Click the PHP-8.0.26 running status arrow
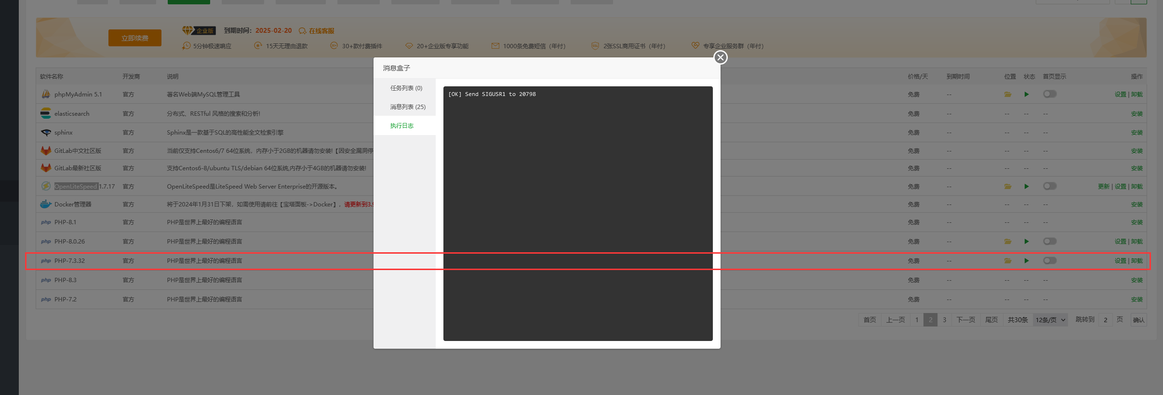This screenshot has width=1163, height=395. tap(1027, 241)
